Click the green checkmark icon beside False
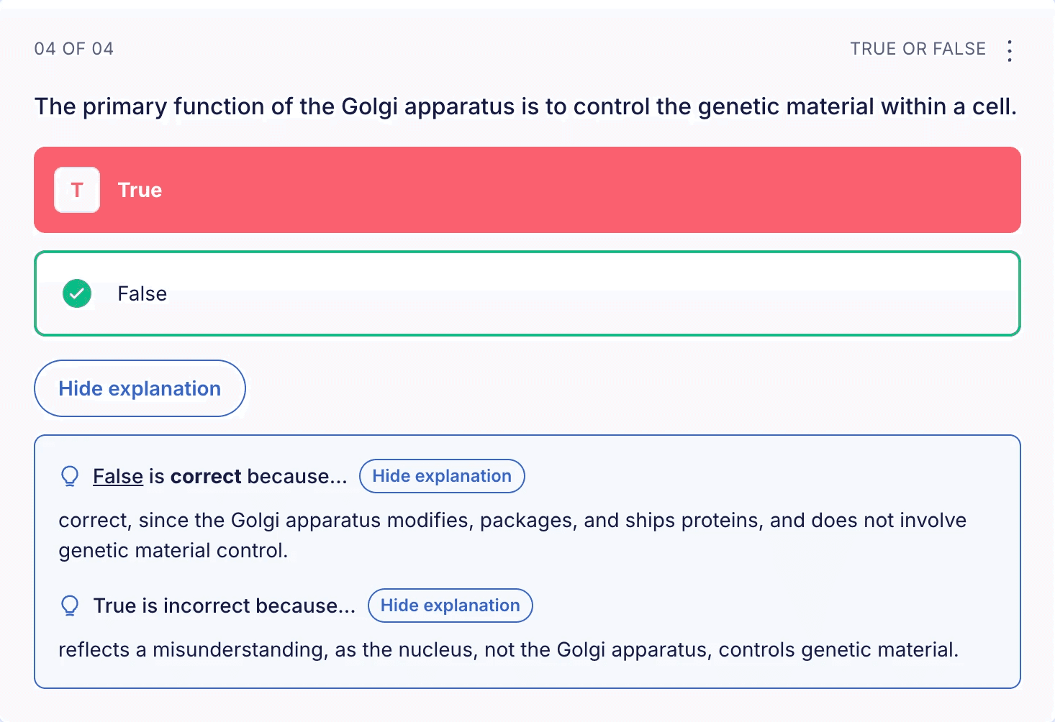 point(77,293)
